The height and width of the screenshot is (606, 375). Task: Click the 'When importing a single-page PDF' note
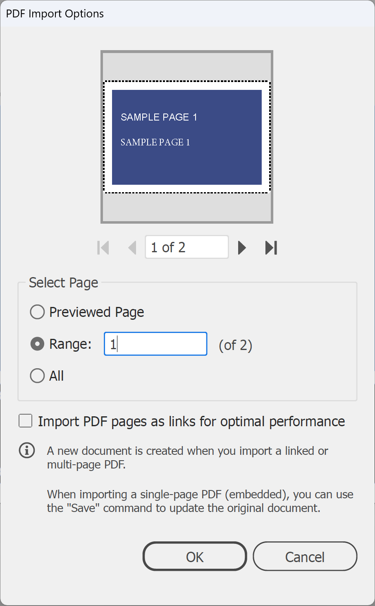point(200,501)
